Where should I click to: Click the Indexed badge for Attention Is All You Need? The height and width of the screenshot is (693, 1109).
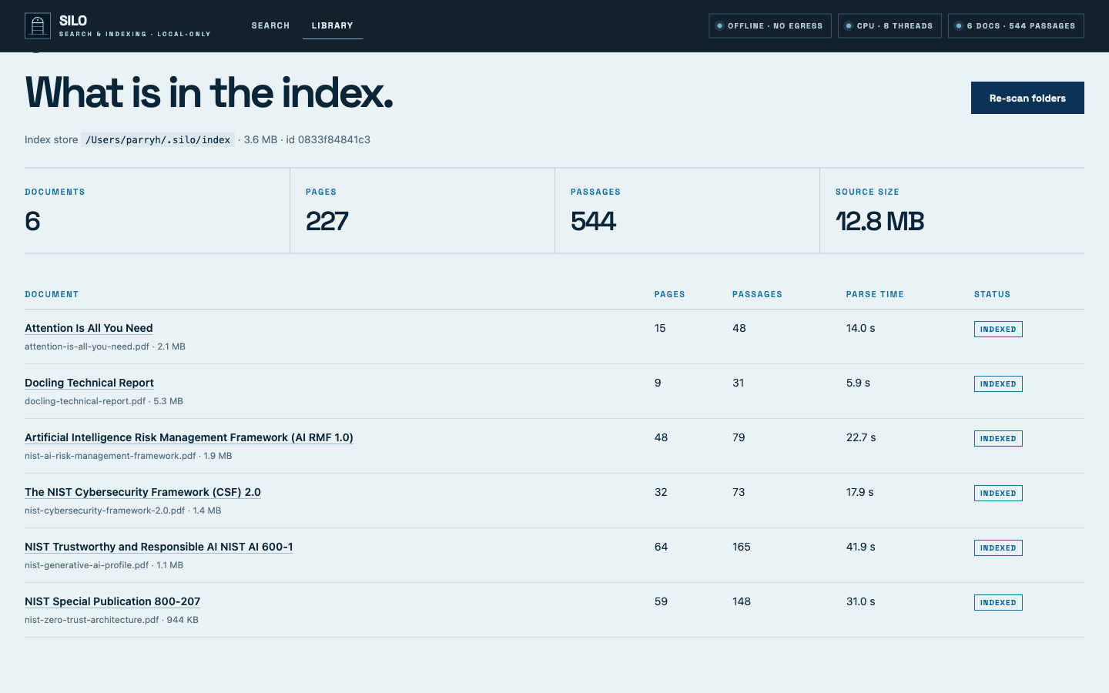tap(998, 329)
